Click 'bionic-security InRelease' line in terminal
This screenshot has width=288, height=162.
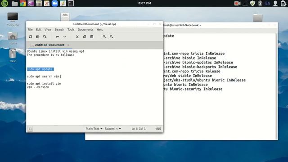(193, 89)
